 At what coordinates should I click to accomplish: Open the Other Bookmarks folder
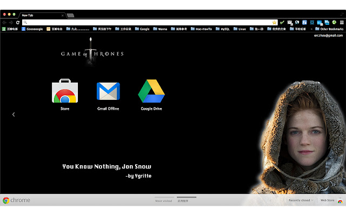coord(329,29)
